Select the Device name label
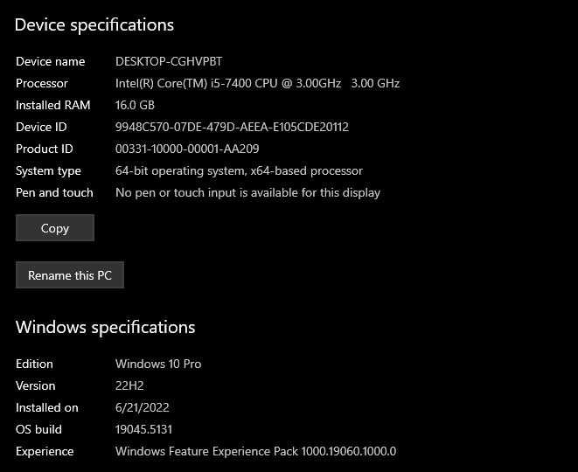Viewport: 578px width, 472px height. coord(51,61)
